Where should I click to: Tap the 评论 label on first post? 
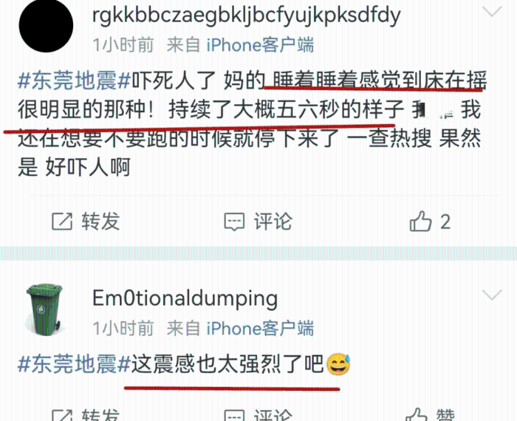[273, 222]
